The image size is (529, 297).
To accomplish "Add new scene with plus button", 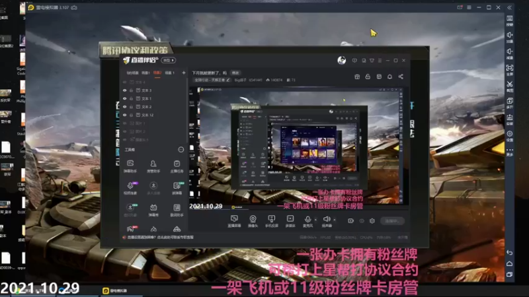I will (184, 73).
